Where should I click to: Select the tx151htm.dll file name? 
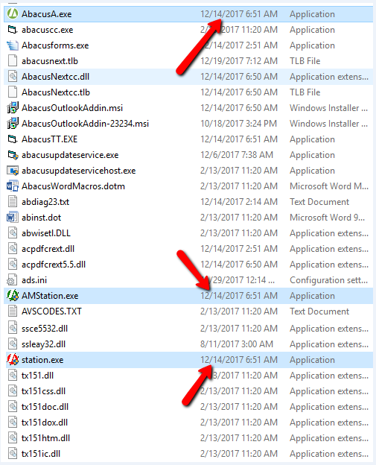pyautogui.click(x=46, y=438)
